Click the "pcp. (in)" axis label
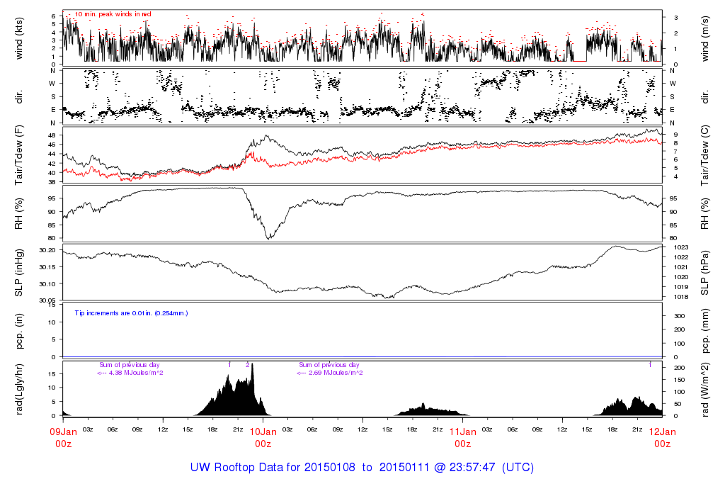 [19, 331]
